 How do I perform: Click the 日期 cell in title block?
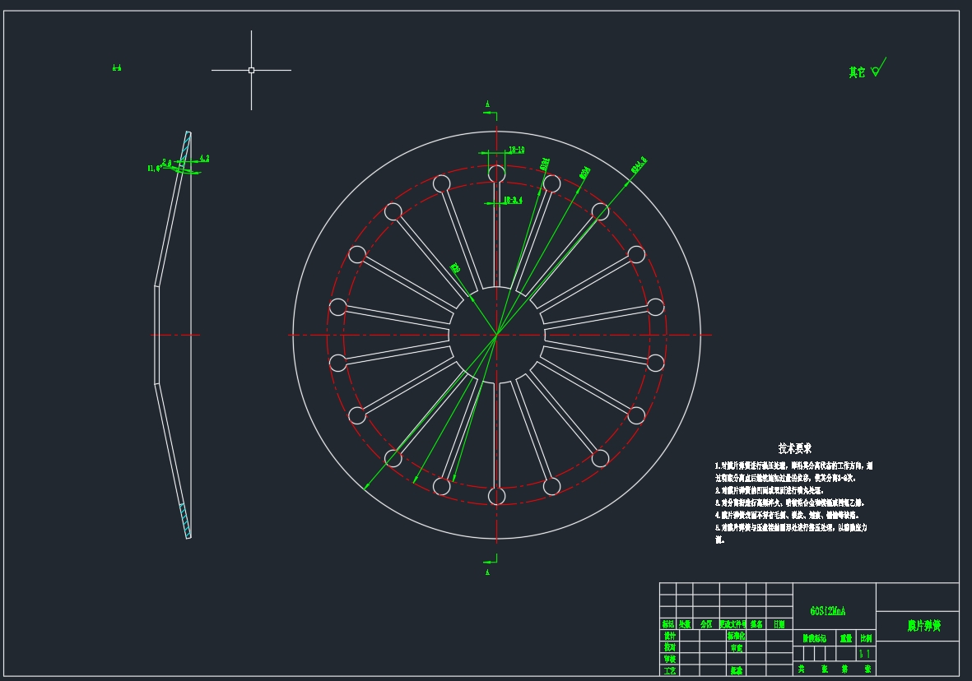(x=779, y=624)
